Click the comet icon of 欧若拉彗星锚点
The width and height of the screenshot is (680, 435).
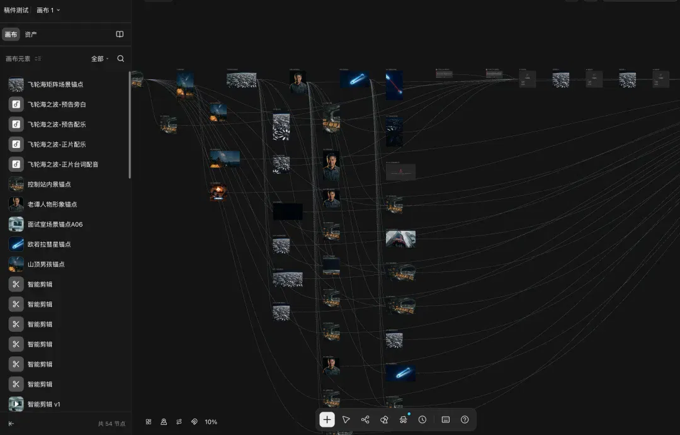16,244
